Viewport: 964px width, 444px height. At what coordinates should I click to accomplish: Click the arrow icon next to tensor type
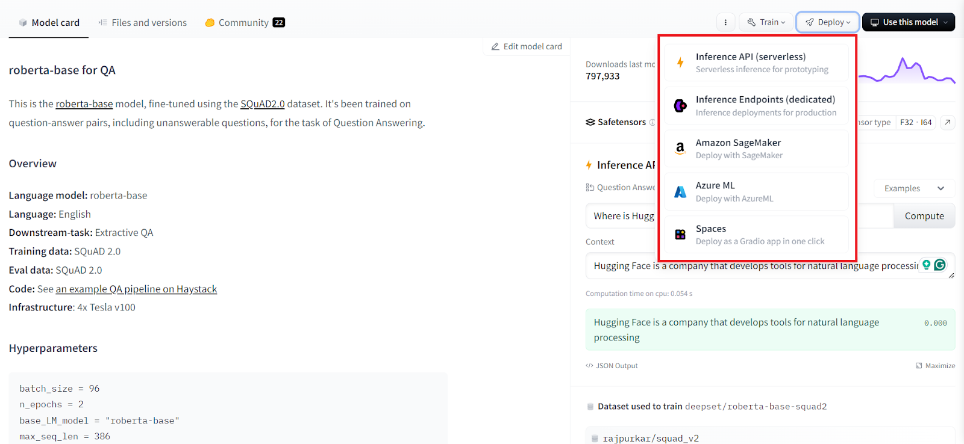948,122
